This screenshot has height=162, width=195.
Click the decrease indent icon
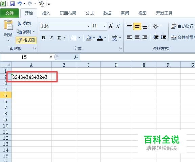156,38
